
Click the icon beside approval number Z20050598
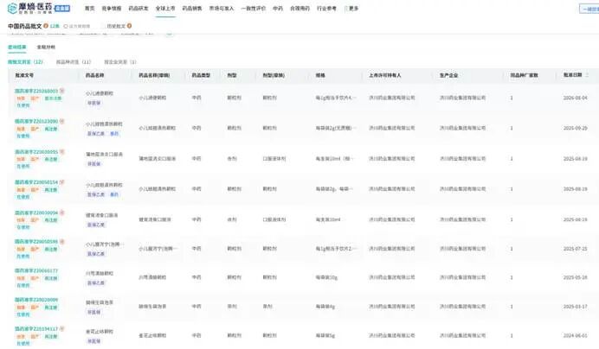pyautogui.click(x=61, y=241)
